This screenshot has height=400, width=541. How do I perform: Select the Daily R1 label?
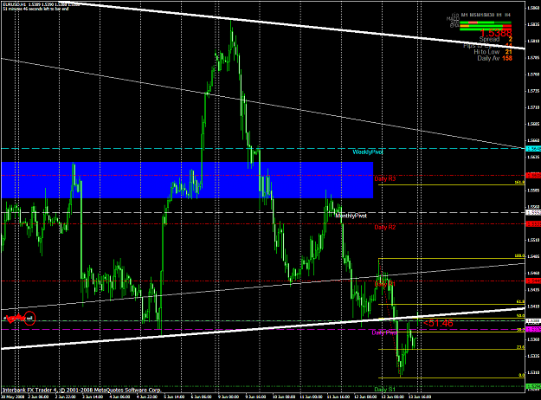click(385, 284)
